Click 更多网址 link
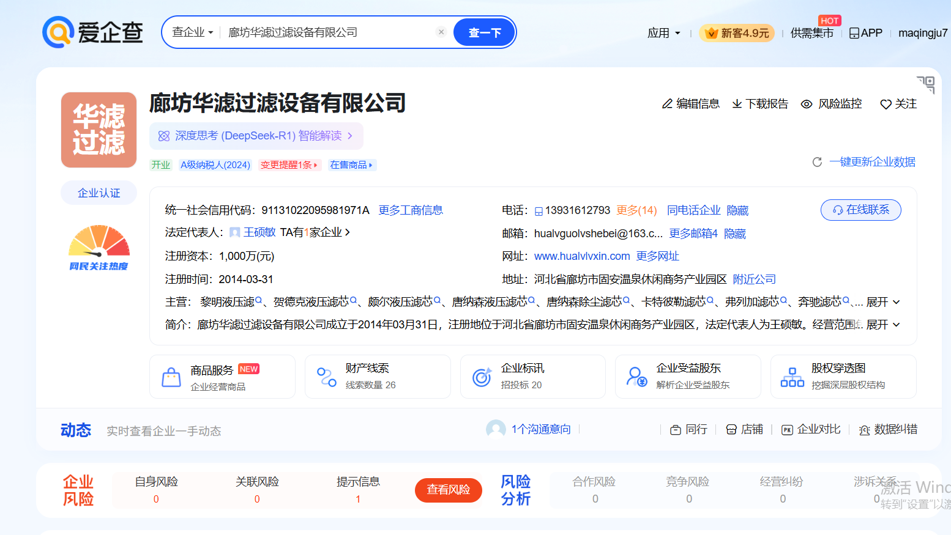Viewport: 951px width, 535px height. 658,256
